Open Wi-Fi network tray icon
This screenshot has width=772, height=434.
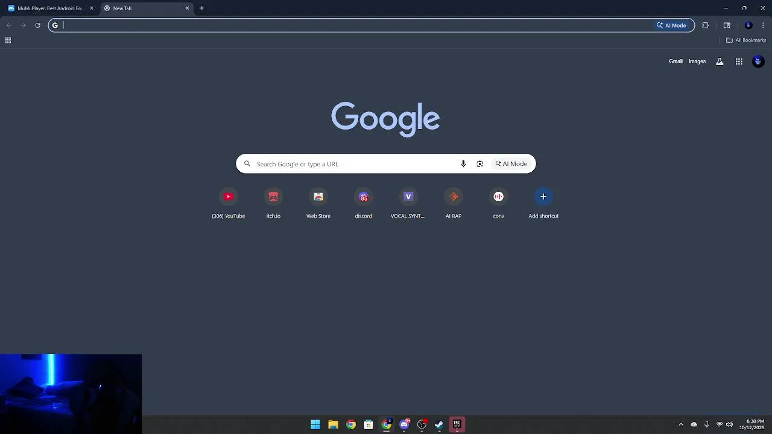pos(720,424)
